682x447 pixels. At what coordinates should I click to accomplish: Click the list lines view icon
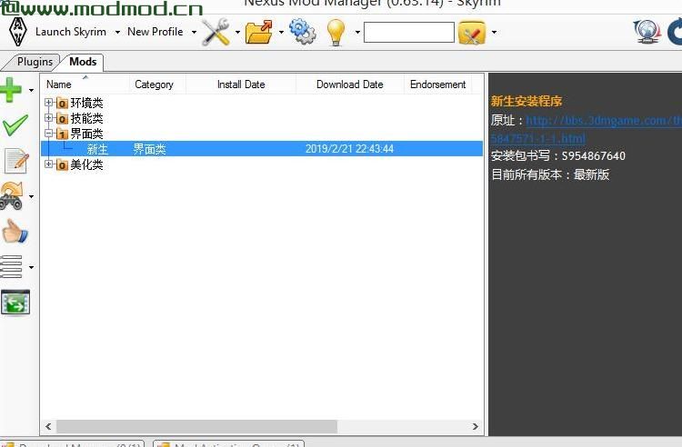(11, 266)
